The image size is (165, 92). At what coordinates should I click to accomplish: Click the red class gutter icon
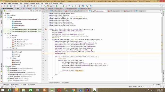(46, 29)
